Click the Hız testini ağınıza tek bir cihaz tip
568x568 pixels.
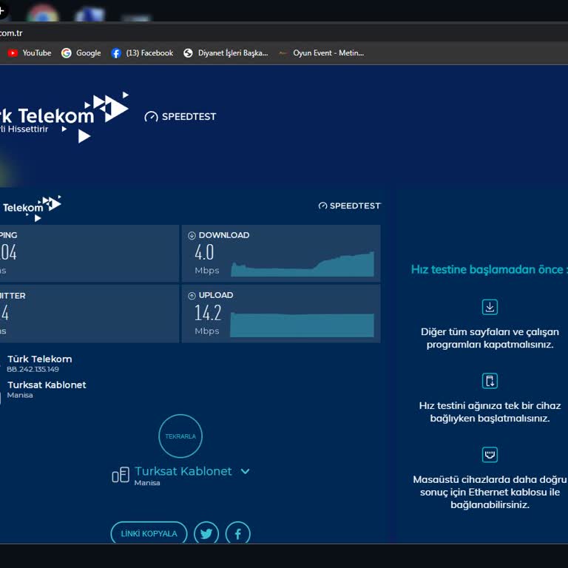coord(490,412)
